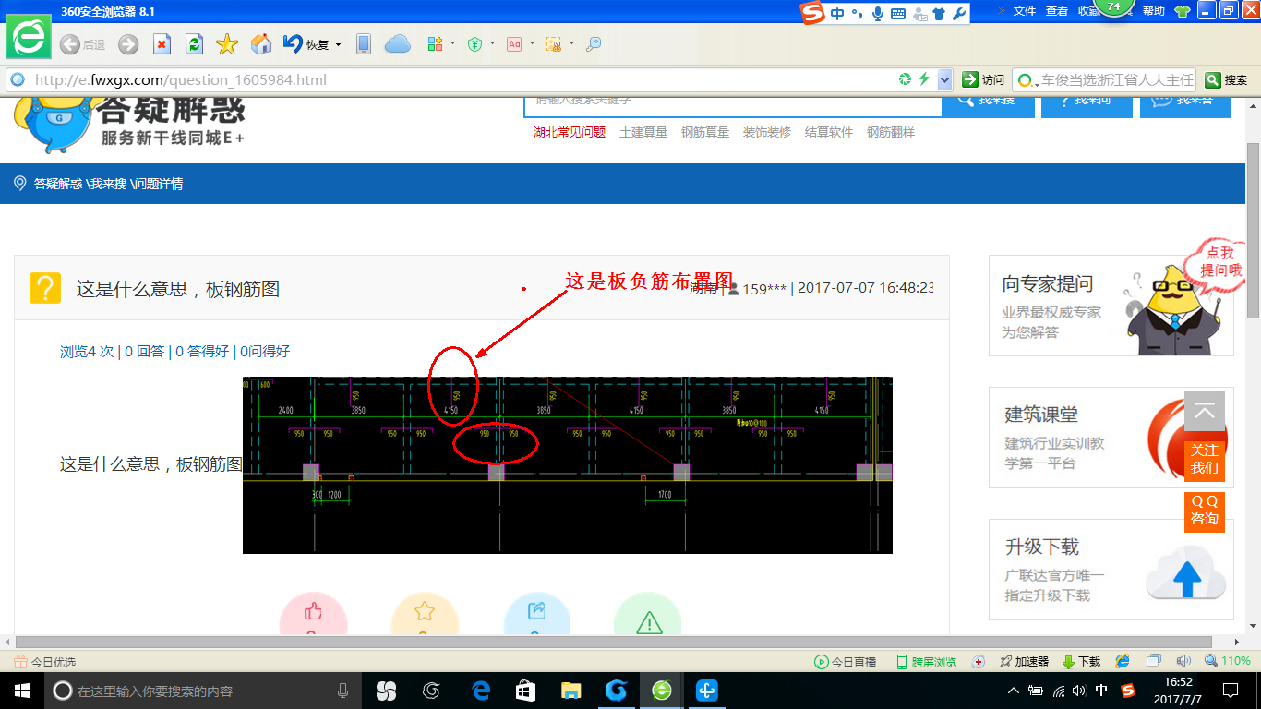Open the 装饰装修 tab
This screenshot has height=709, width=1261.
click(x=767, y=132)
